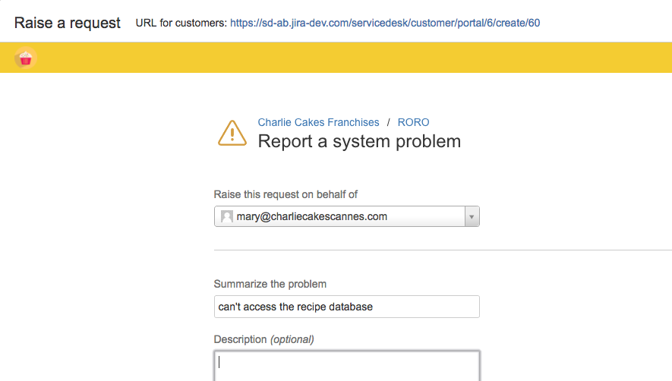Screen dimensions: 672x381
Task: Click inside the Description text area
Action: click(347, 366)
